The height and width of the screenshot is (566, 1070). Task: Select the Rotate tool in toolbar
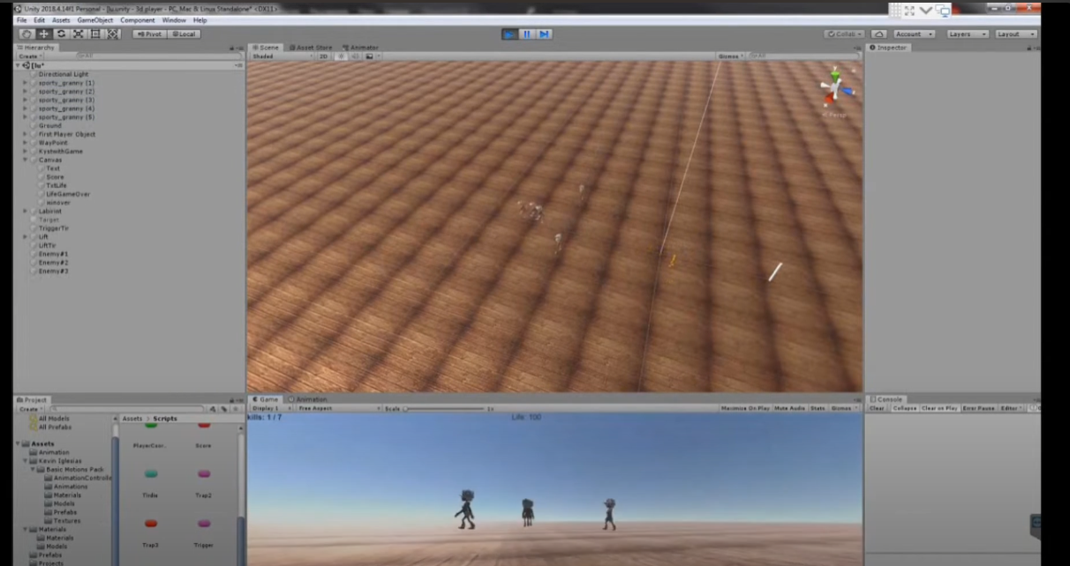click(61, 34)
